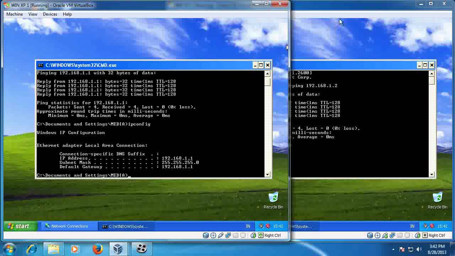
Task: Open Windows 7 Start orb
Action: pos(10,249)
